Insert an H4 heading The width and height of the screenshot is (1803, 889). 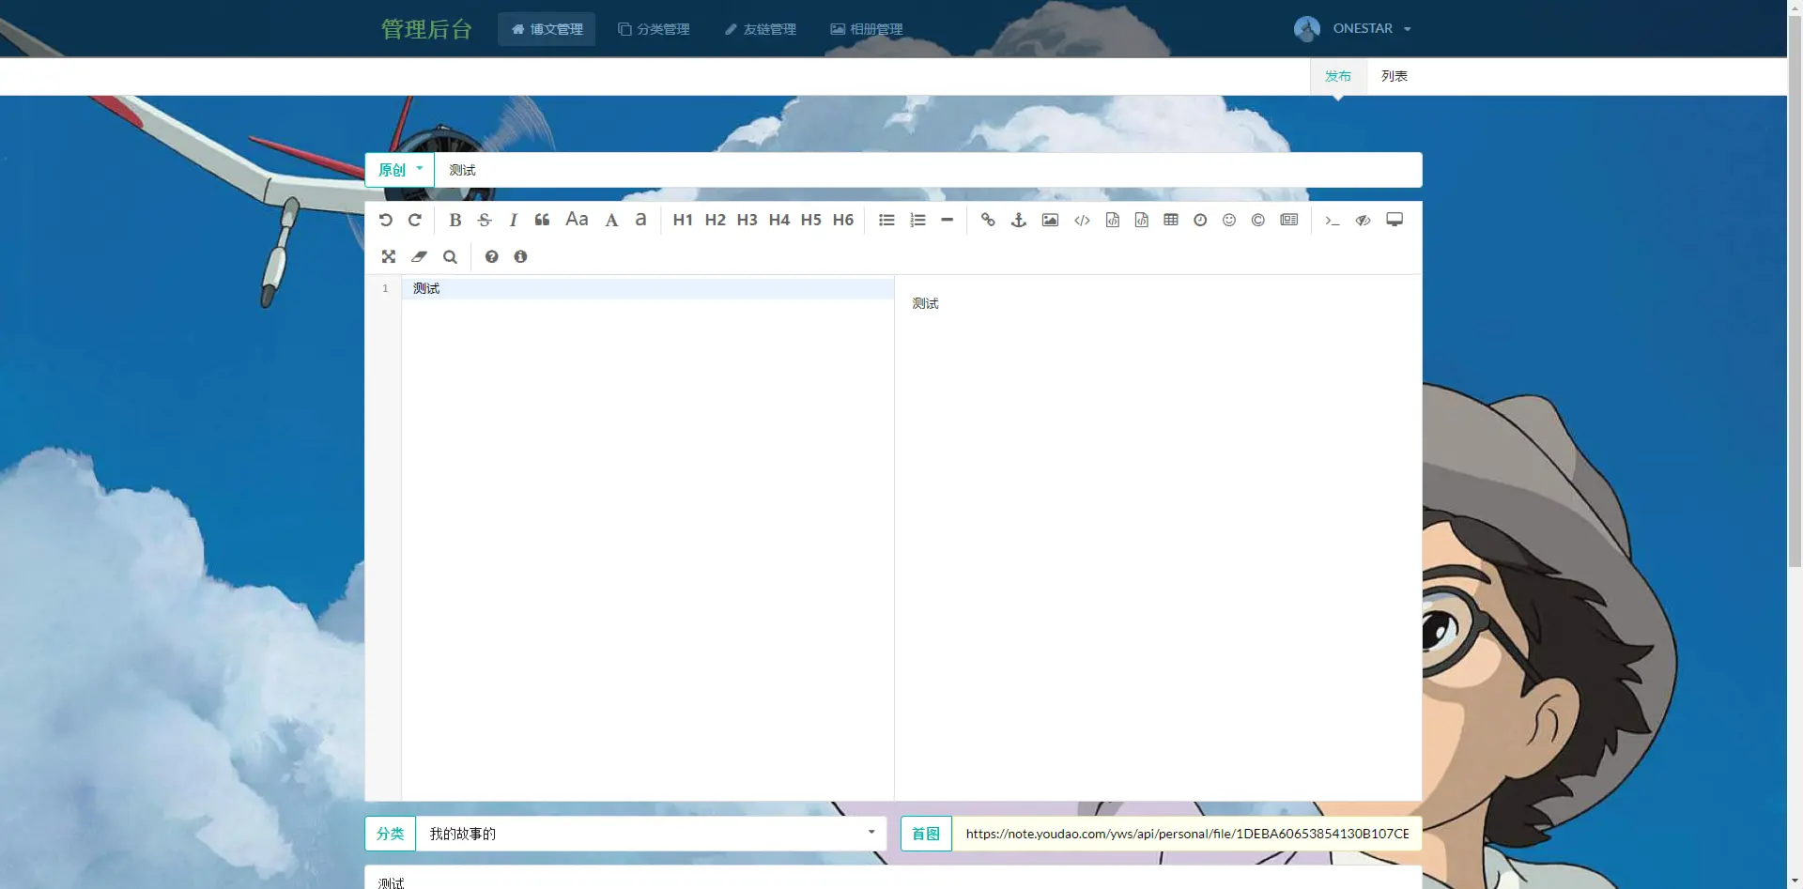coord(779,220)
